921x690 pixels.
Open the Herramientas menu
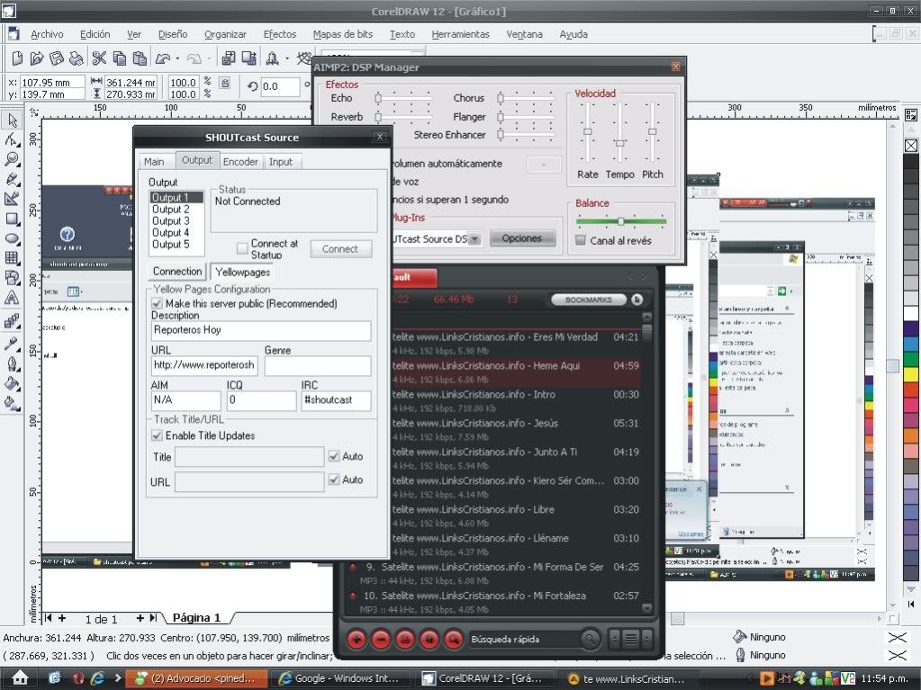(461, 34)
